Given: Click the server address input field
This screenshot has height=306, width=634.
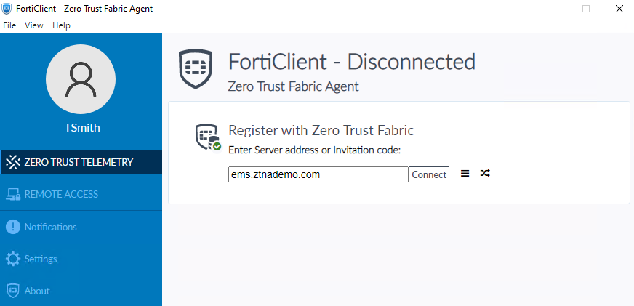Looking at the screenshot, I should (318, 174).
